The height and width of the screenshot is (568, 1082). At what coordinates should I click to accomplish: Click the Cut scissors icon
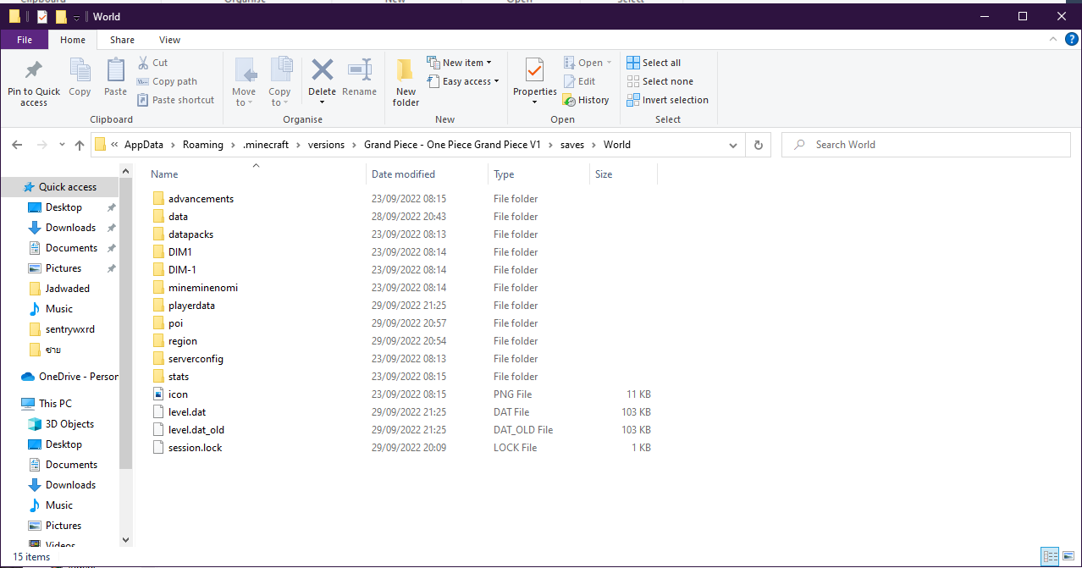click(x=143, y=63)
